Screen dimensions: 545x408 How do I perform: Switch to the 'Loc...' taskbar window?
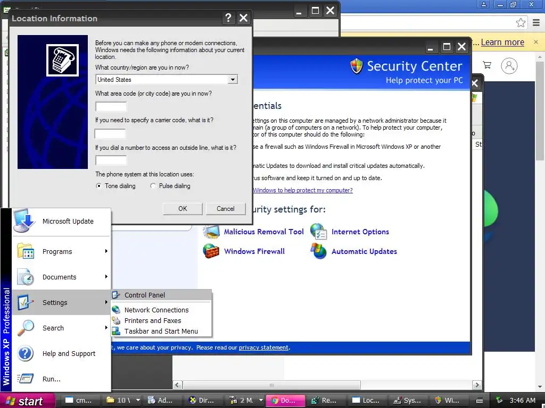tap(367, 400)
